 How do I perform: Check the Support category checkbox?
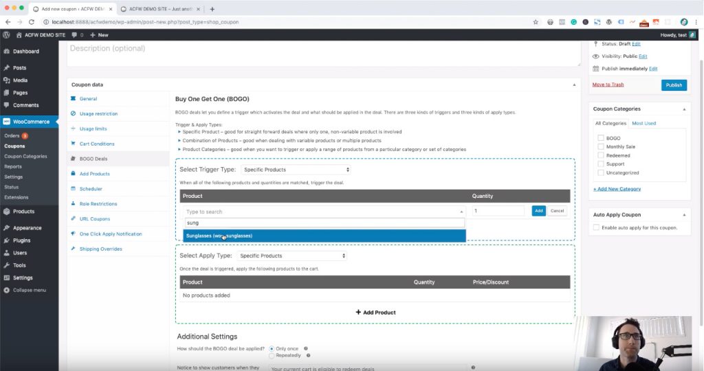(601, 164)
